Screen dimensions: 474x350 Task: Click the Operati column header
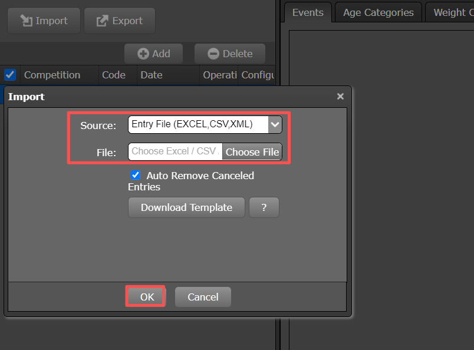click(x=219, y=75)
